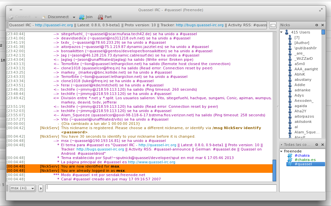Select user Alam_Sque... in nick list
This screenshot has height=206, width=331.
(307, 132)
